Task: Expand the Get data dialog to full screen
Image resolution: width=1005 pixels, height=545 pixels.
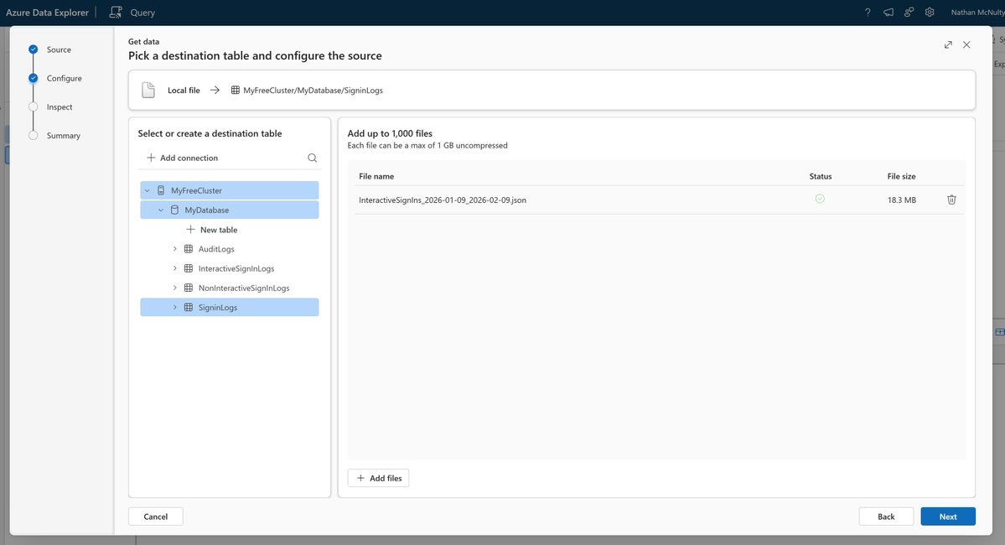Action: (948, 45)
